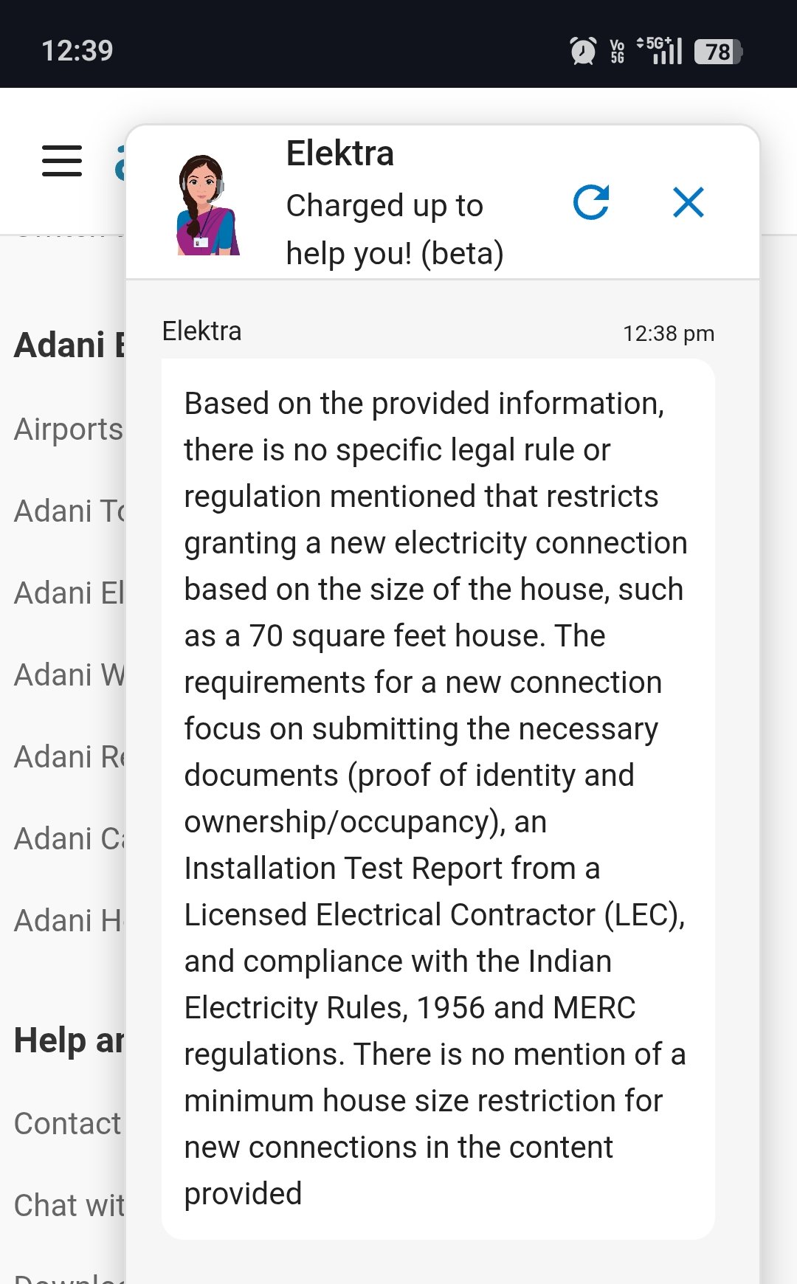The height and width of the screenshot is (1284, 797).
Task: Close the Elektra chat panel
Action: (x=689, y=202)
